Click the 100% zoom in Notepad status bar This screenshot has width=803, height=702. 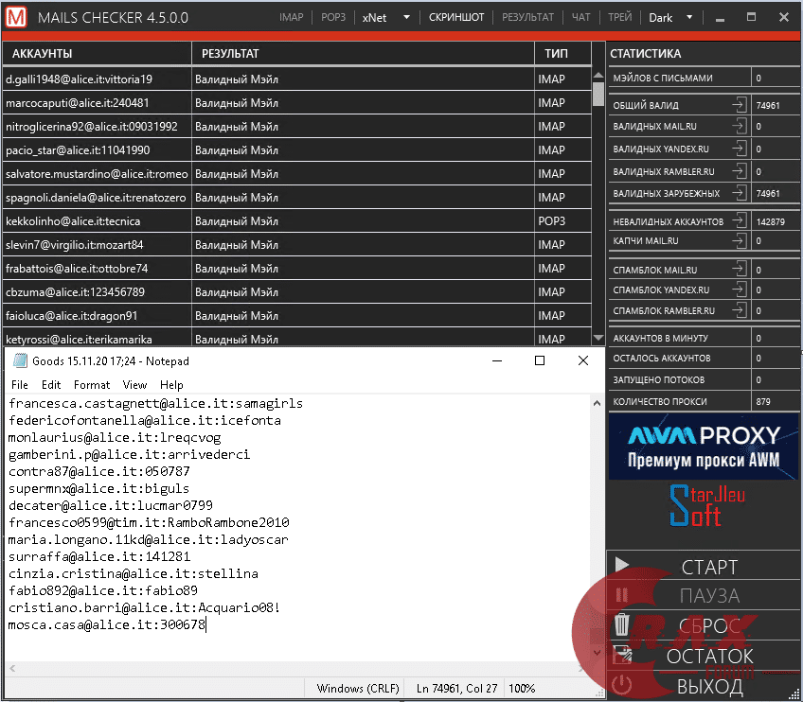[x=522, y=688]
